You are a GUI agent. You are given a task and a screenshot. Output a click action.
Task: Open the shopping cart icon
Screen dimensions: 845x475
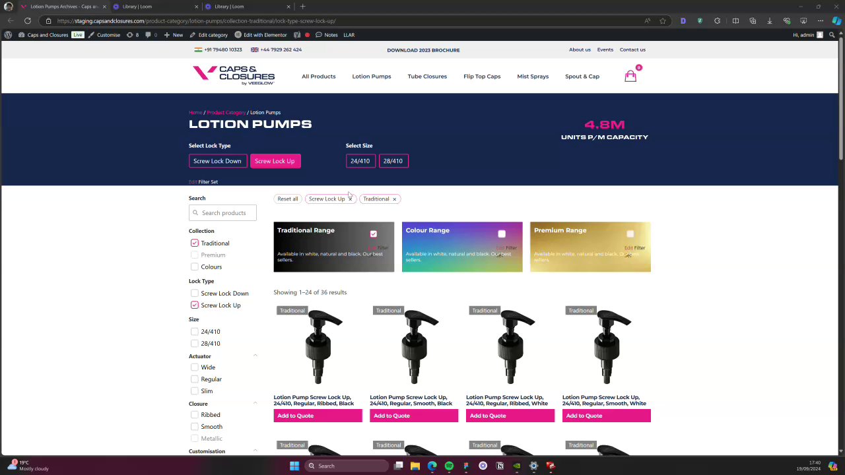630,76
